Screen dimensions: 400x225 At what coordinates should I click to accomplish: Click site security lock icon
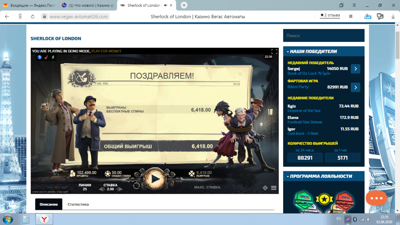coord(44,16)
